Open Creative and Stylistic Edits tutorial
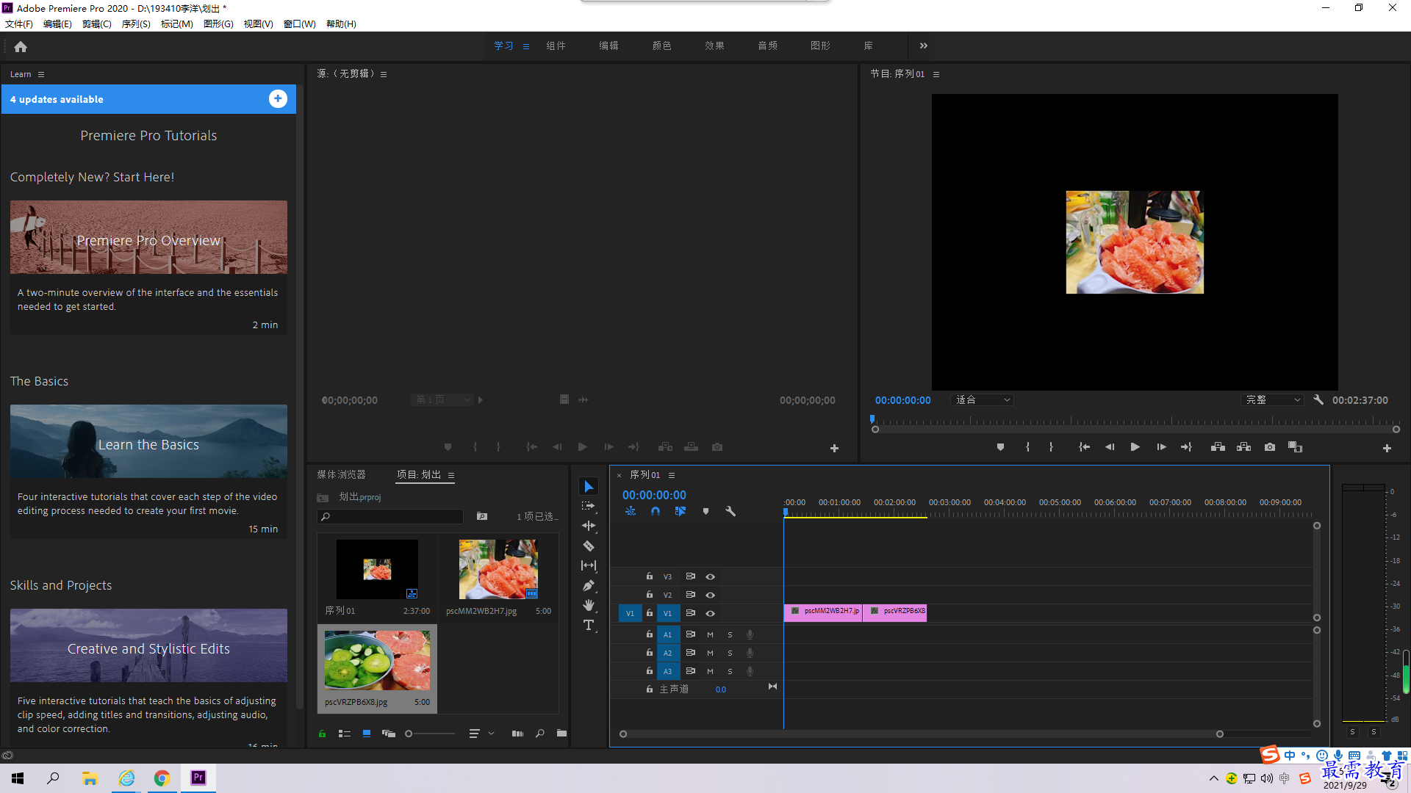 click(x=148, y=645)
